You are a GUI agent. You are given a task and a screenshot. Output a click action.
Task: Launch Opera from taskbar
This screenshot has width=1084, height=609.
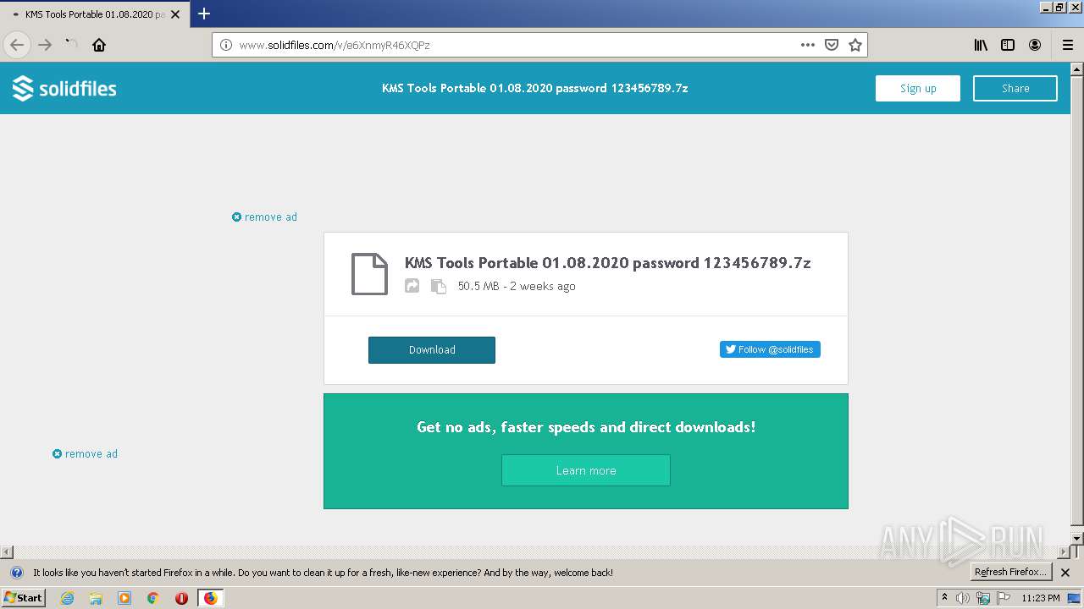click(x=181, y=598)
